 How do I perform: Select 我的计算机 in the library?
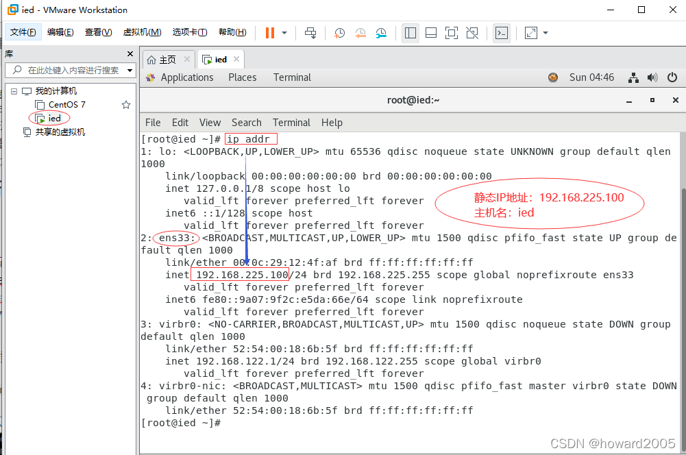point(56,91)
